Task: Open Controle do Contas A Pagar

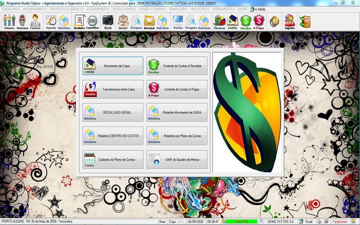Action: pyautogui.click(x=177, y=89)
